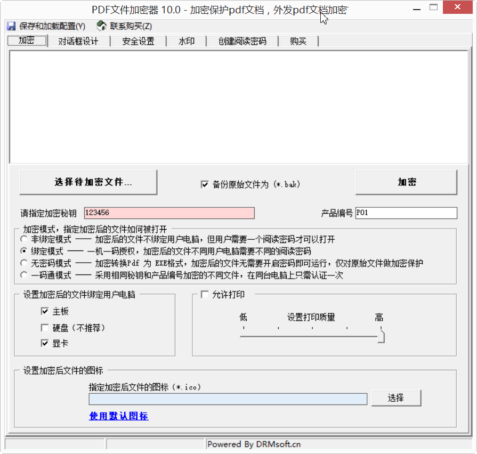Toggle the 允许打印 checkbox

click(205, 295)
